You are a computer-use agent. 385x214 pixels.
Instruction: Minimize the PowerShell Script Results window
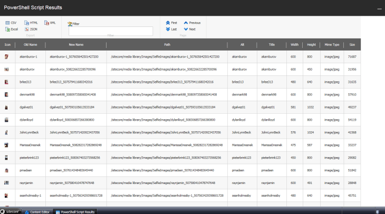378,9
